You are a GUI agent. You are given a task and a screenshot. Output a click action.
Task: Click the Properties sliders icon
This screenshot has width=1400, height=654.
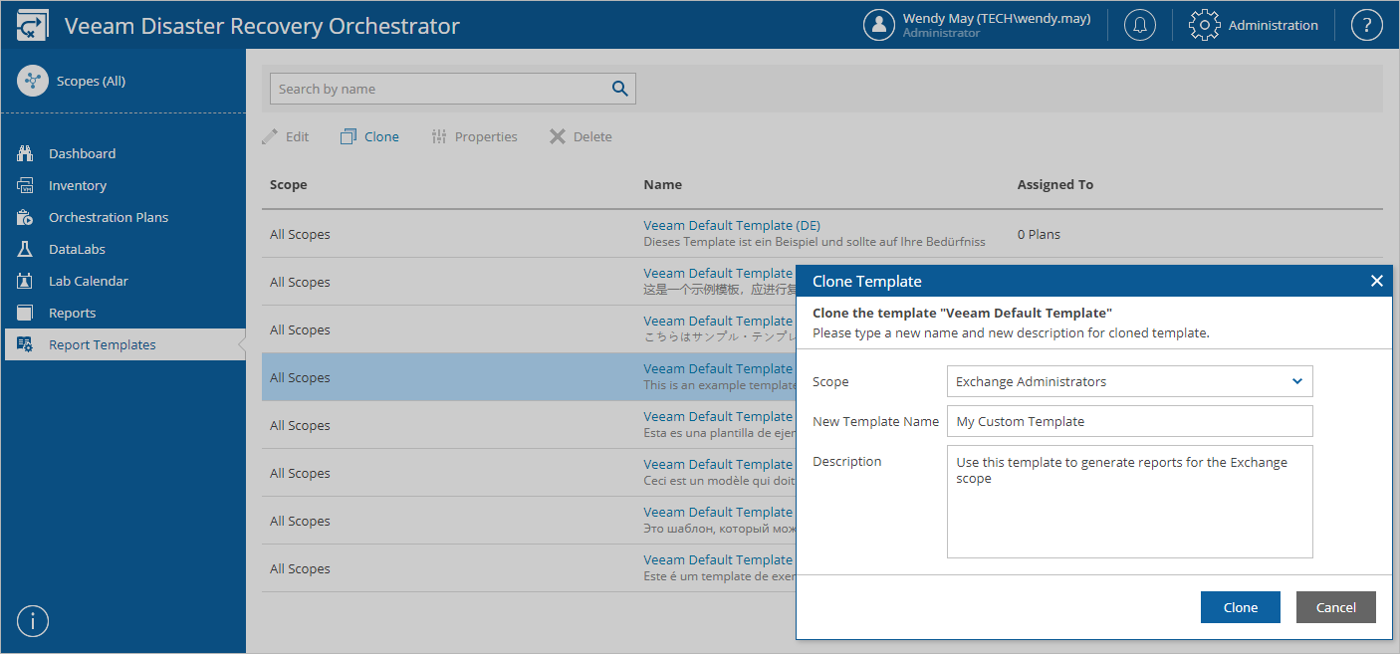(x=439, y=136)
